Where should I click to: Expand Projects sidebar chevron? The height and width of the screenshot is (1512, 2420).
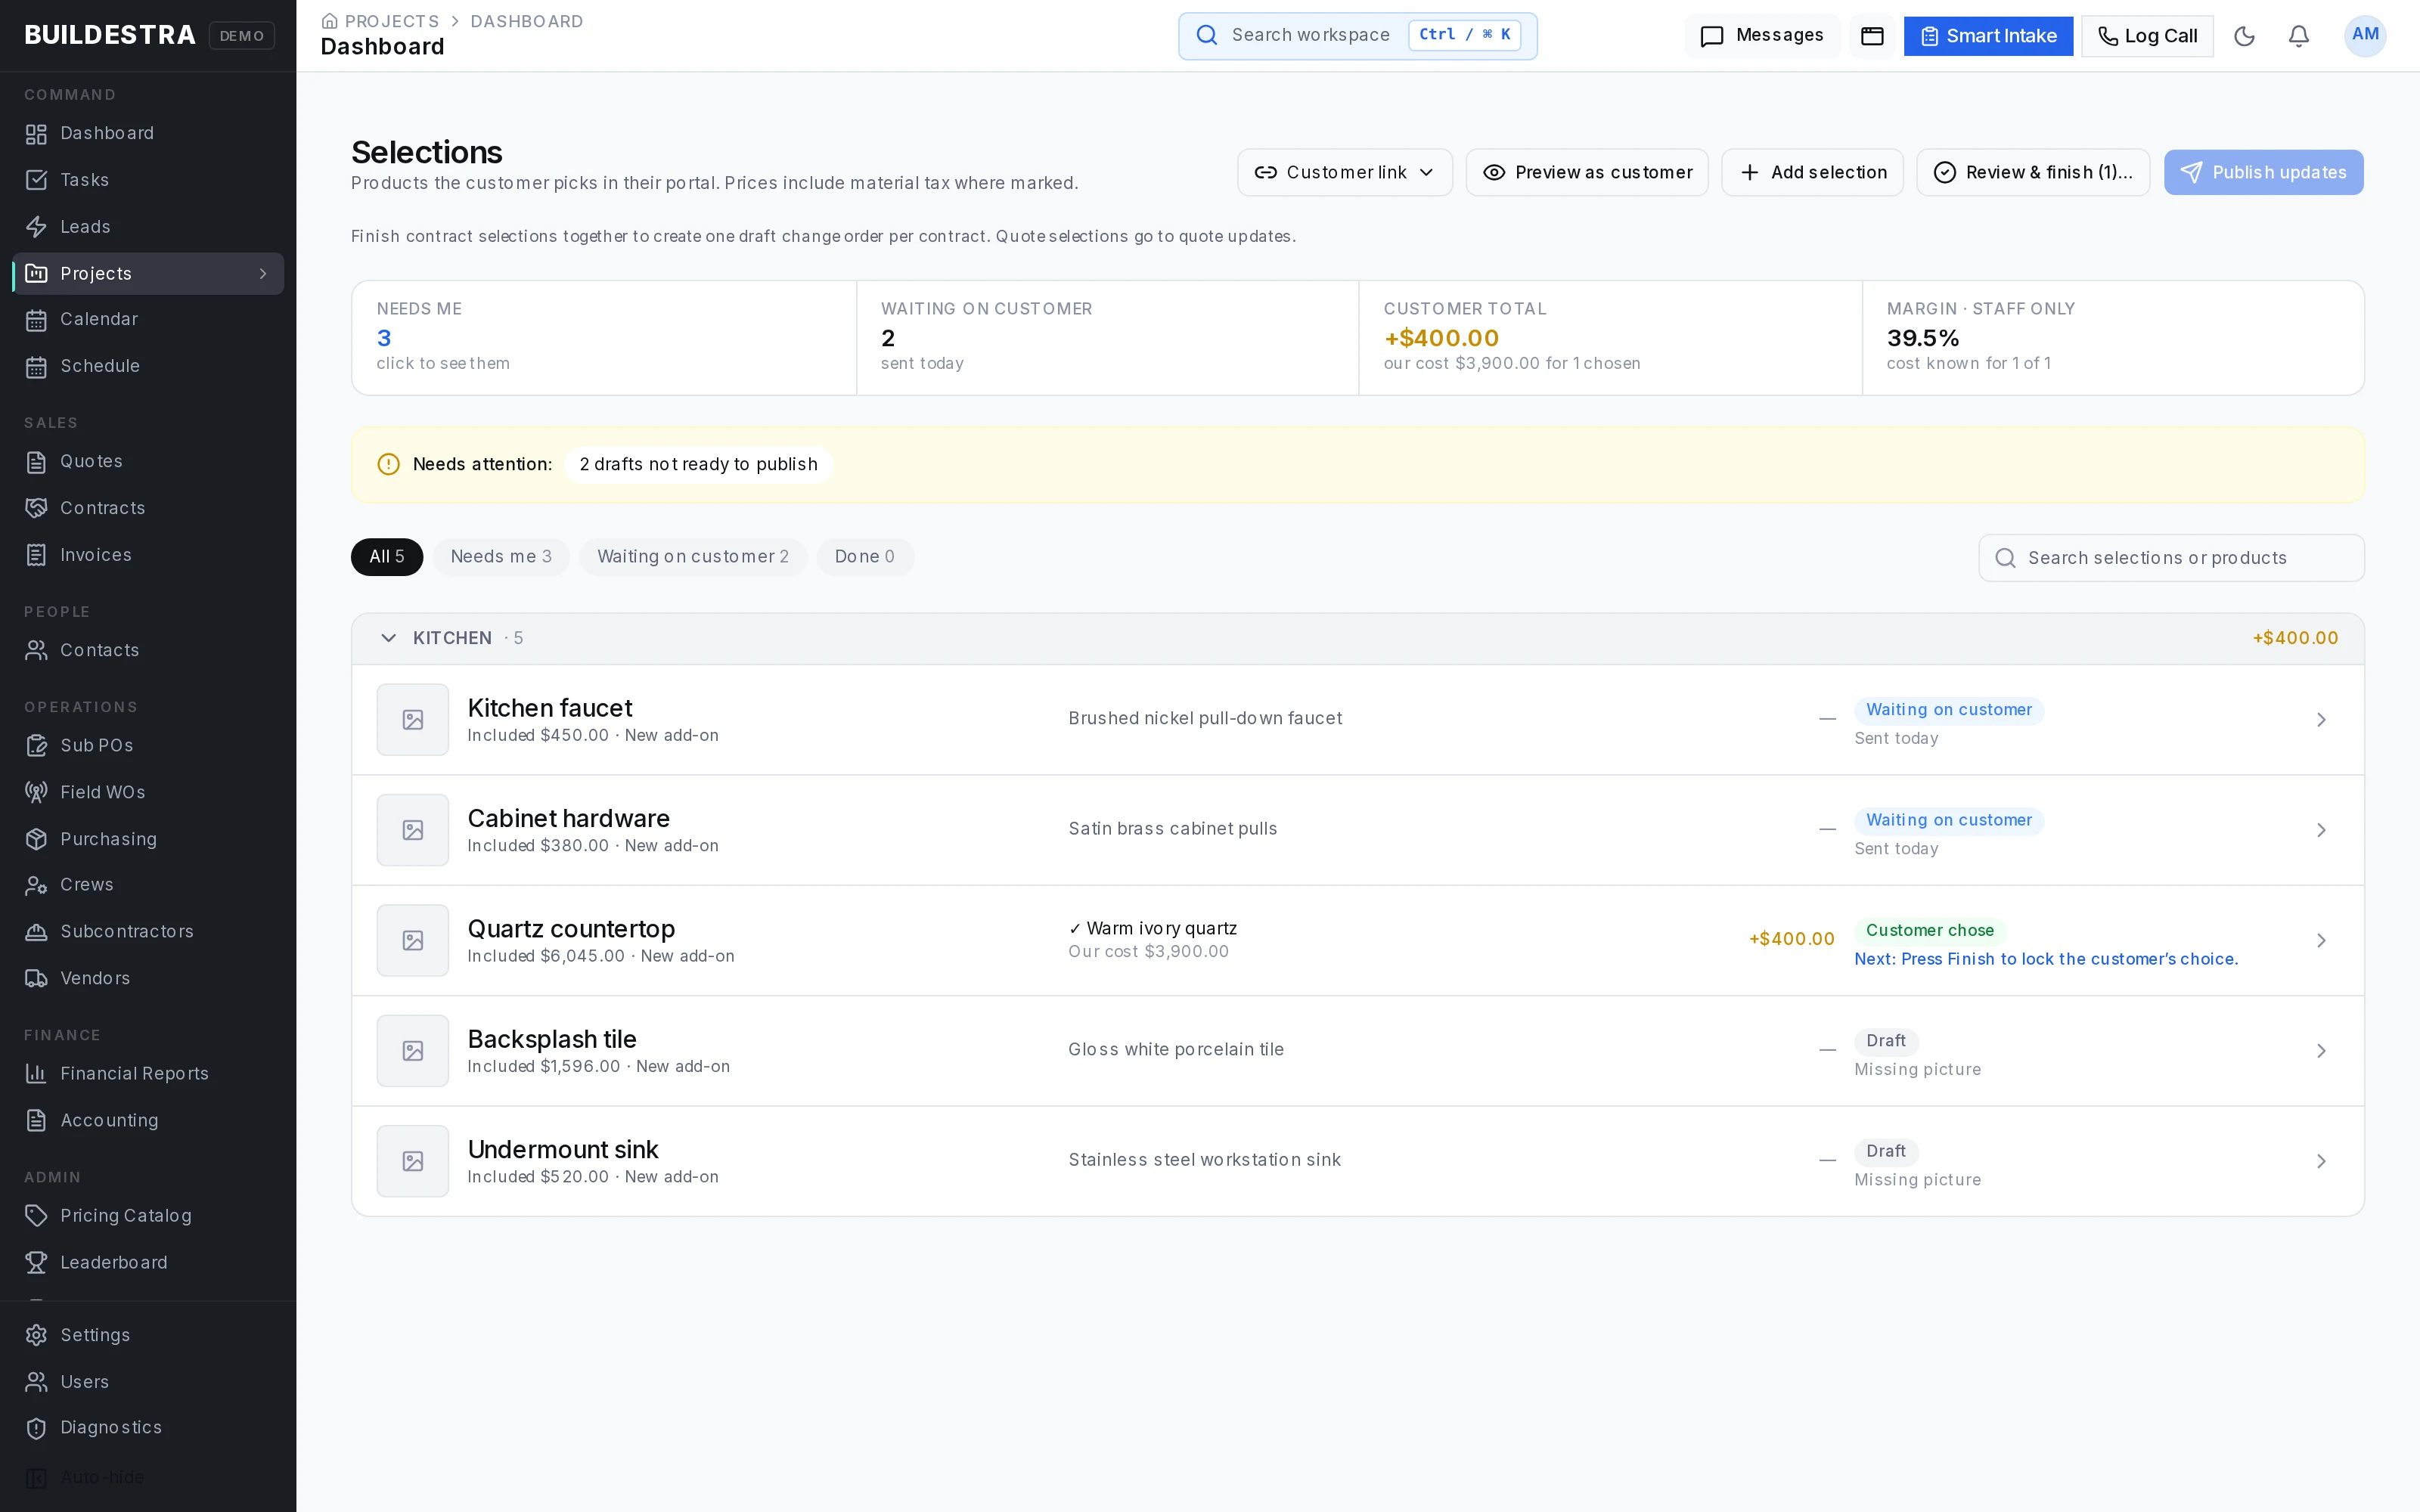point(263,274)
